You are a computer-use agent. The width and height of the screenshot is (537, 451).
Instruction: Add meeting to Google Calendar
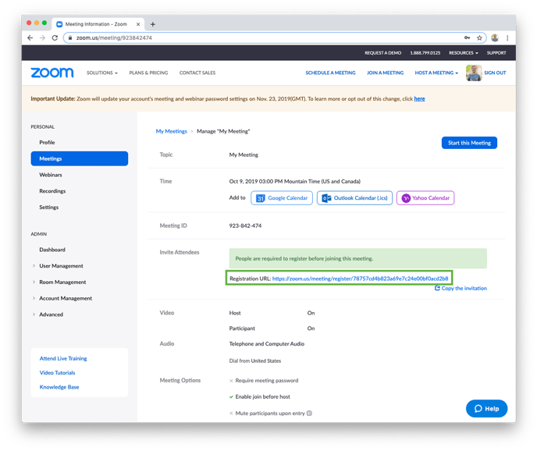(x=282, y=198)
